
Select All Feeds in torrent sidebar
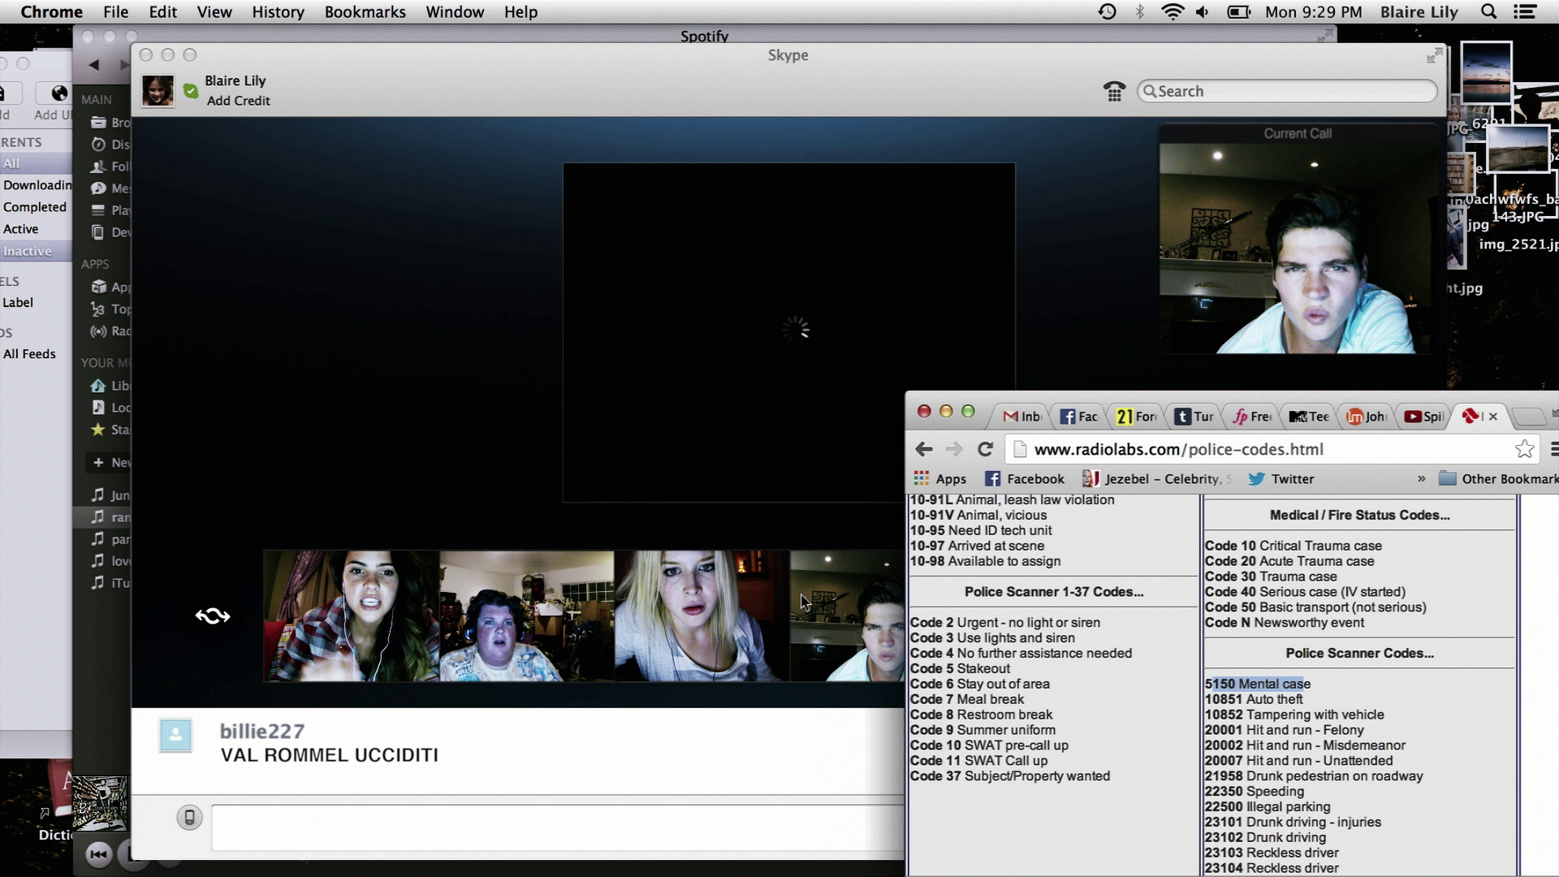point(29,354)
